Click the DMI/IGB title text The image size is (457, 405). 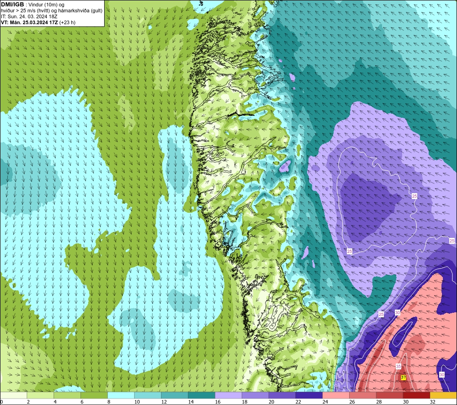tap(12, 5)
